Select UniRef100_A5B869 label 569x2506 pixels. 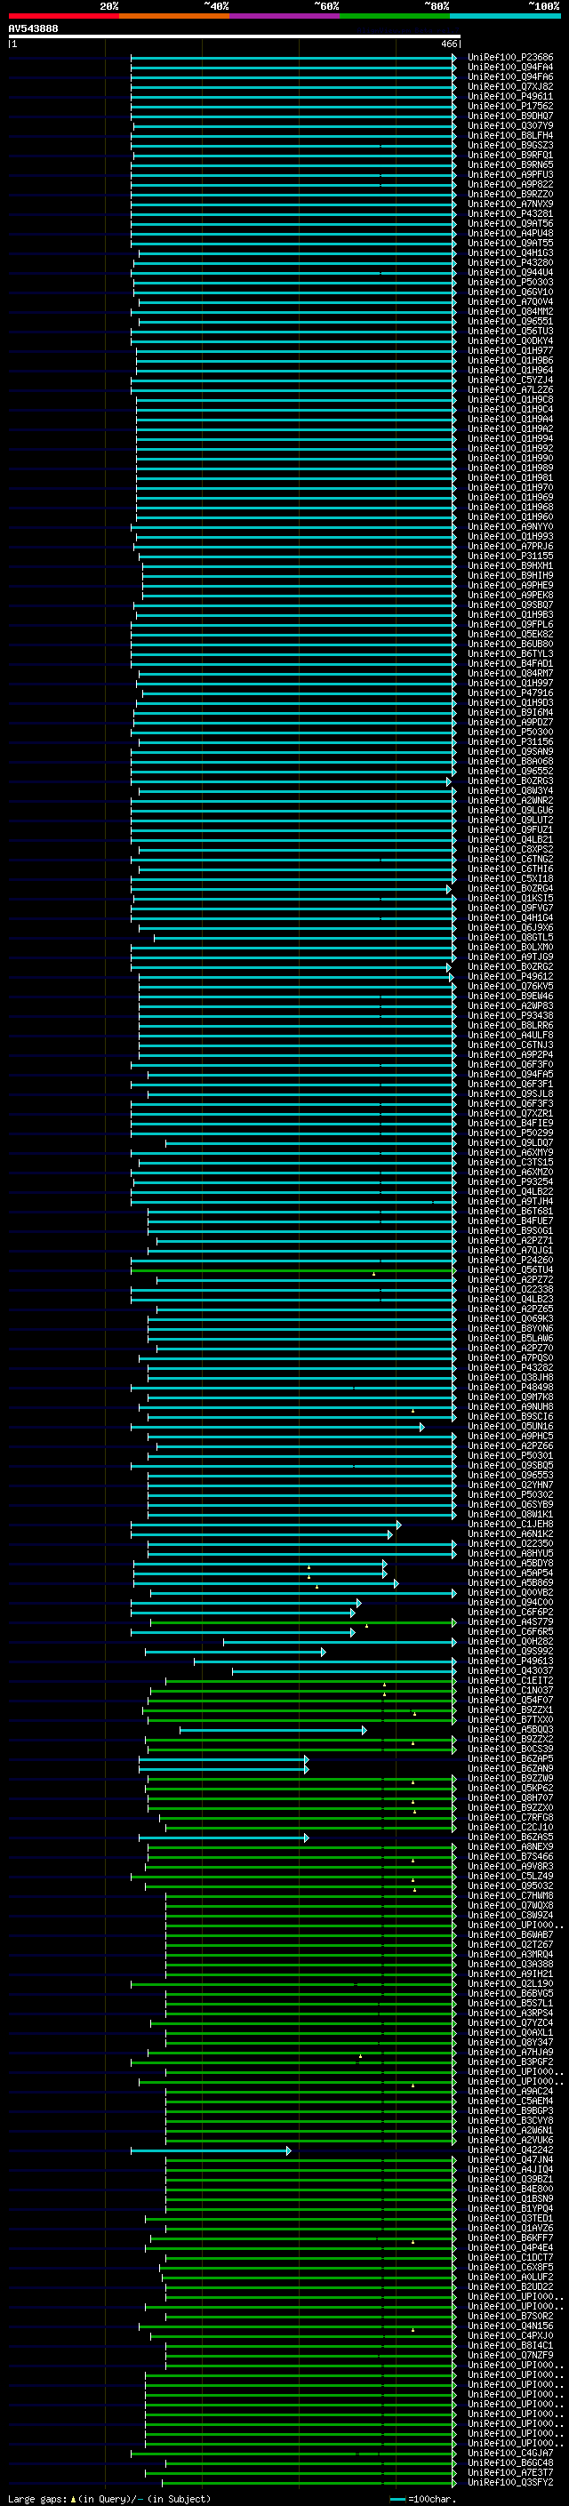(510, 1582)
